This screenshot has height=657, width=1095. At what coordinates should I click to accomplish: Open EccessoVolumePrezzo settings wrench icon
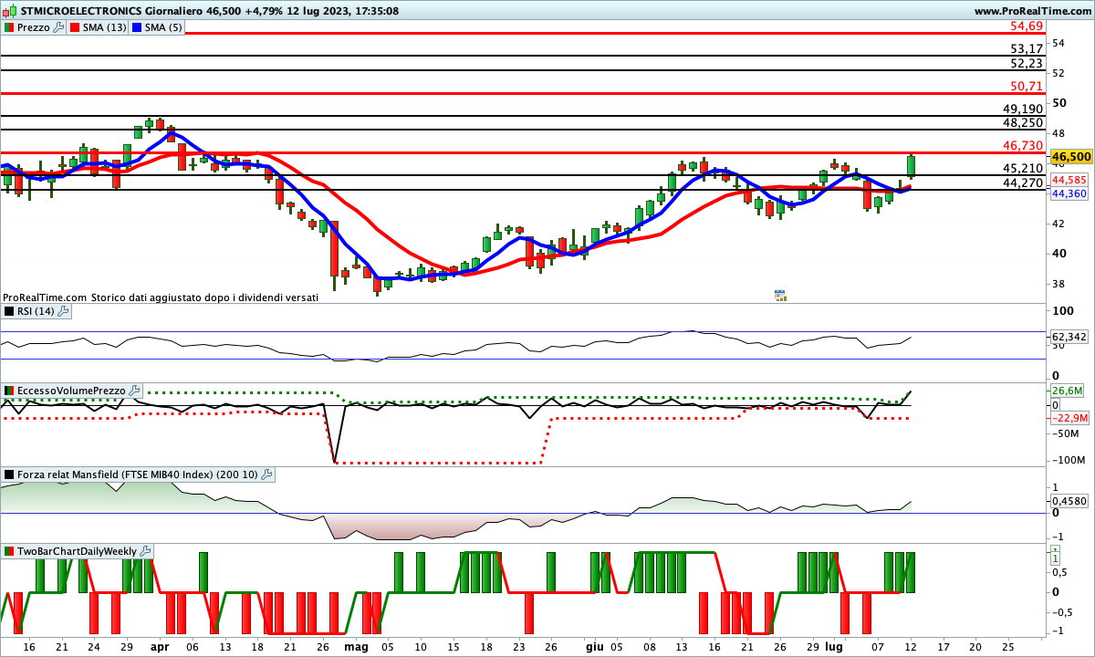[135, 391]
